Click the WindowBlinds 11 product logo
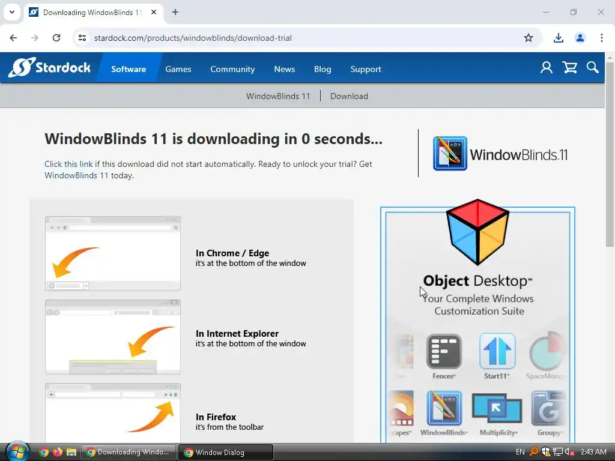 [x=500, y=154]
